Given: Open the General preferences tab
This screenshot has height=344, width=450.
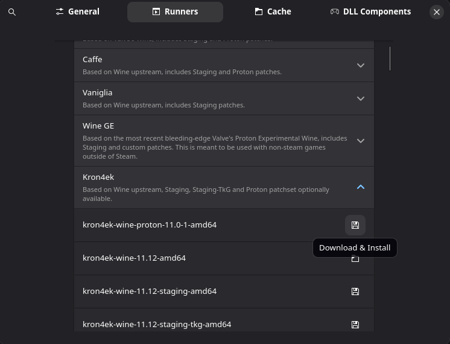Looking at the screenshot, I should point(77,12).
